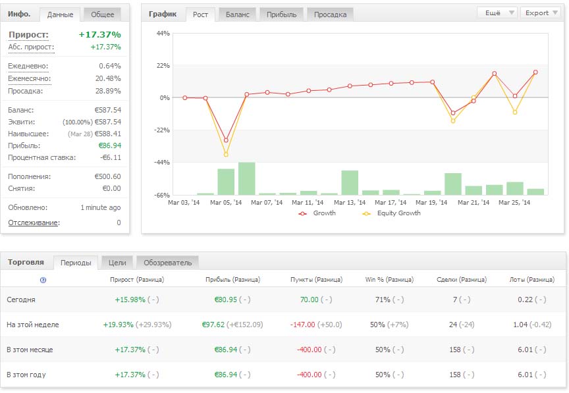Screen dimensions: 569x393
Task: Click the blue help question mark icon
Action: point(43,280)
